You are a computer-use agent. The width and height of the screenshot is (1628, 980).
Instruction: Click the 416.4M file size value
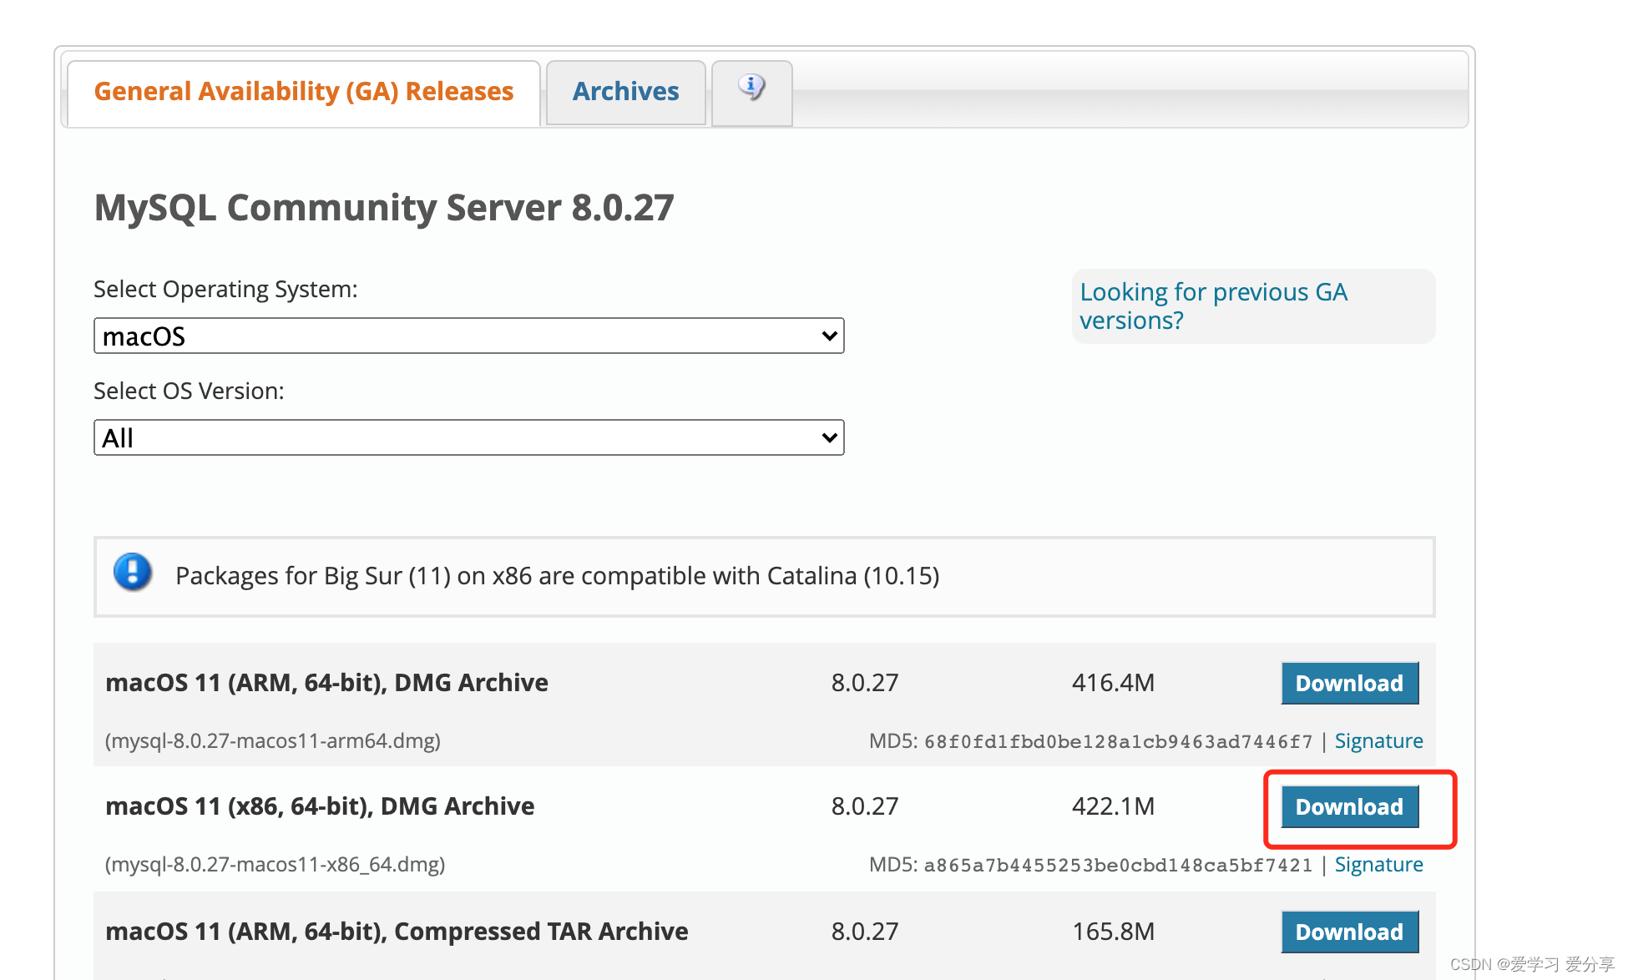point(1113,683)
